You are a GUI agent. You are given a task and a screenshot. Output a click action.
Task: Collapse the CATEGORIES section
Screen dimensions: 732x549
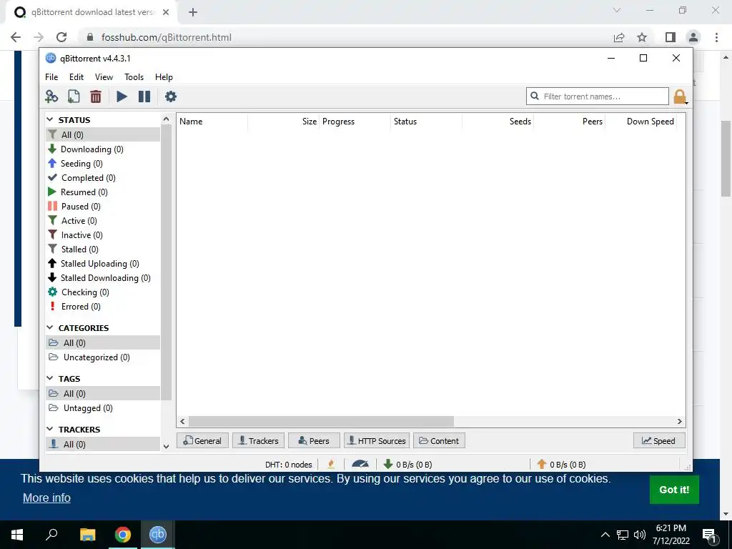point(50,327)
